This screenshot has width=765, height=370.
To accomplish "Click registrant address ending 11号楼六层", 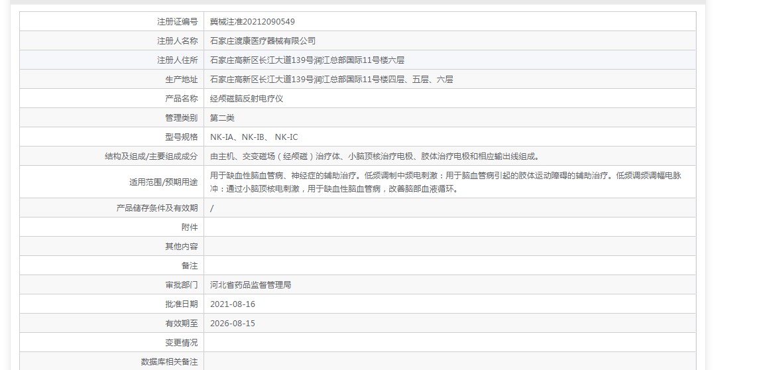I will [307, 60].
